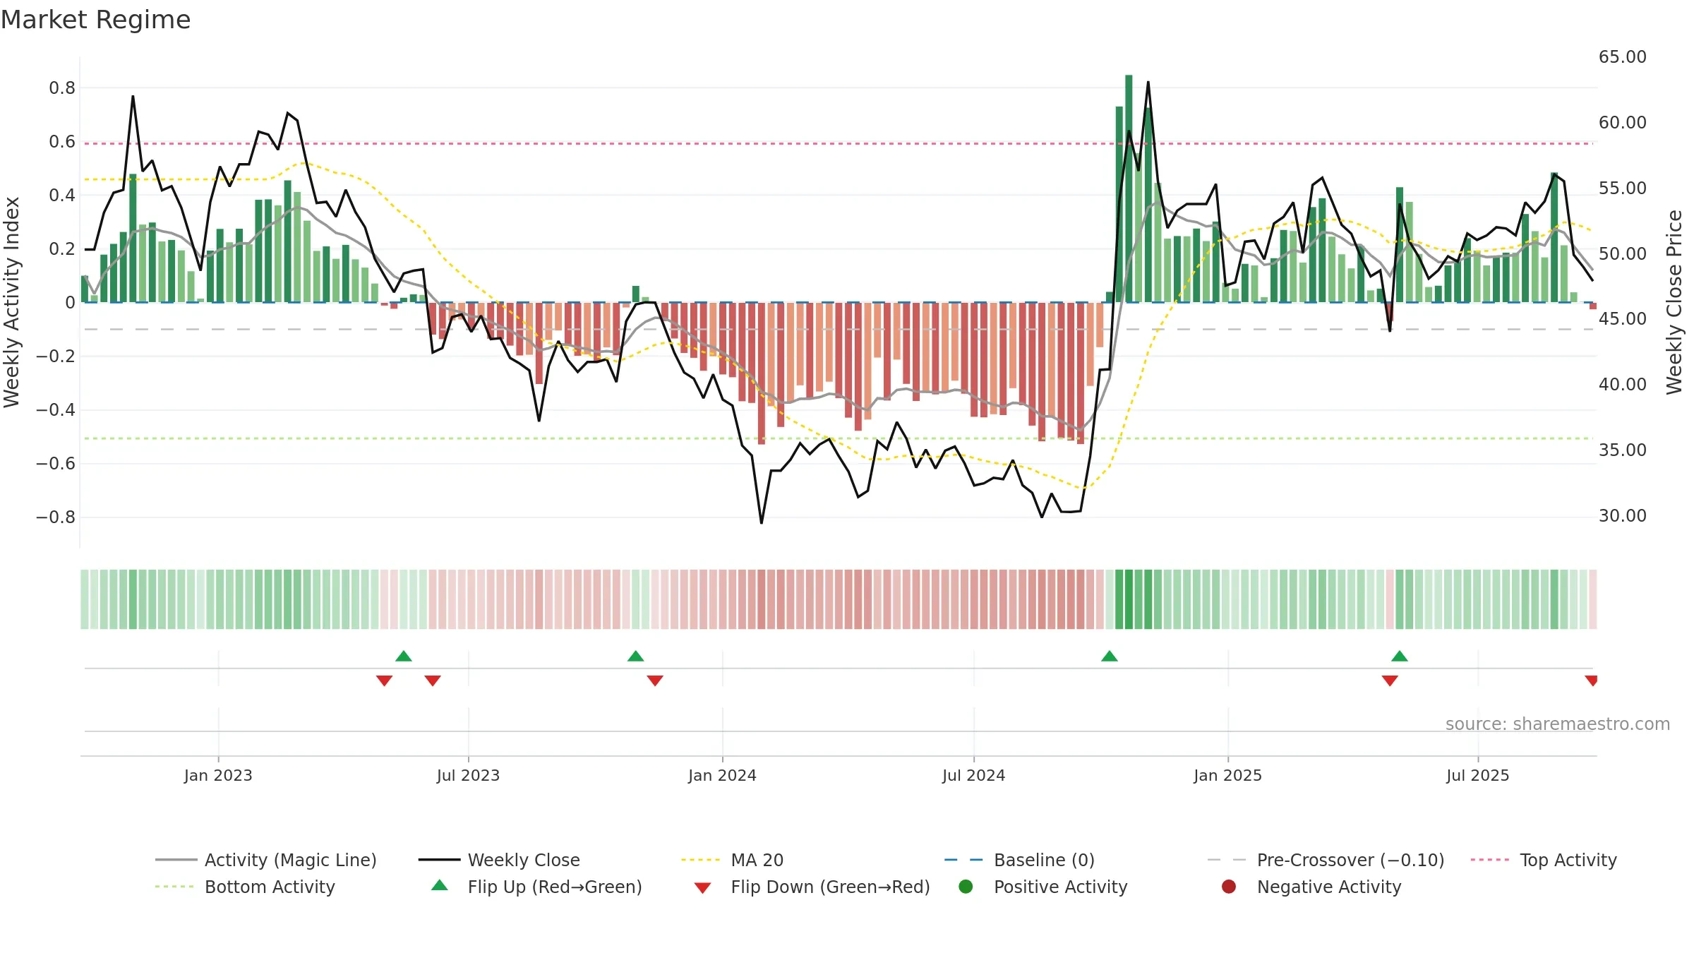Click the Jul 2023 axis label
The width and height of the screenshot is (1694, 953).
(468, 775)
